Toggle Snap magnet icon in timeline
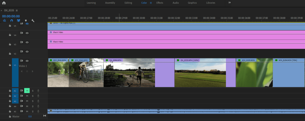This screenshot has height=121, width=305. (x=12, y=20)
